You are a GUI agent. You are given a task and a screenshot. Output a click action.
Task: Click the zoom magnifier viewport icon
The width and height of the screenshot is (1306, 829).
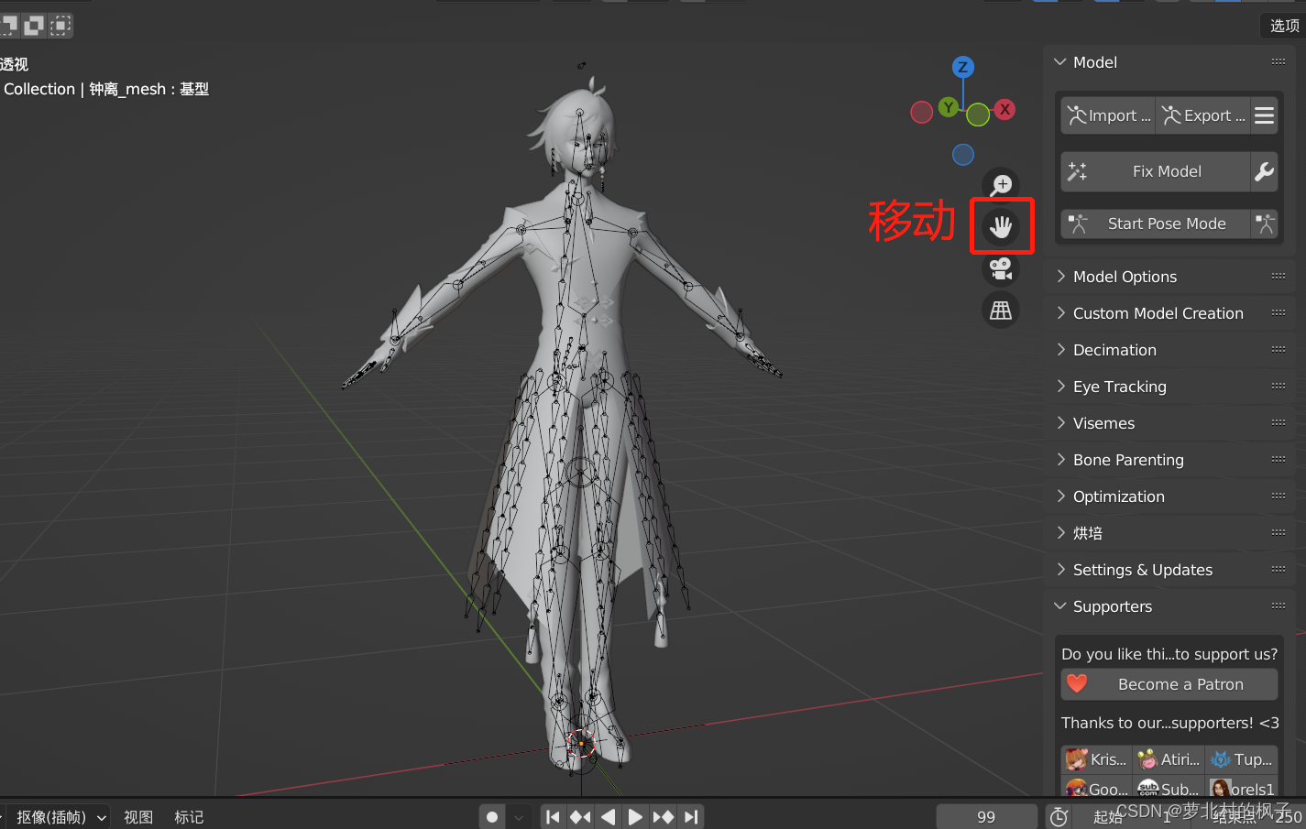tap(1001, 185)
